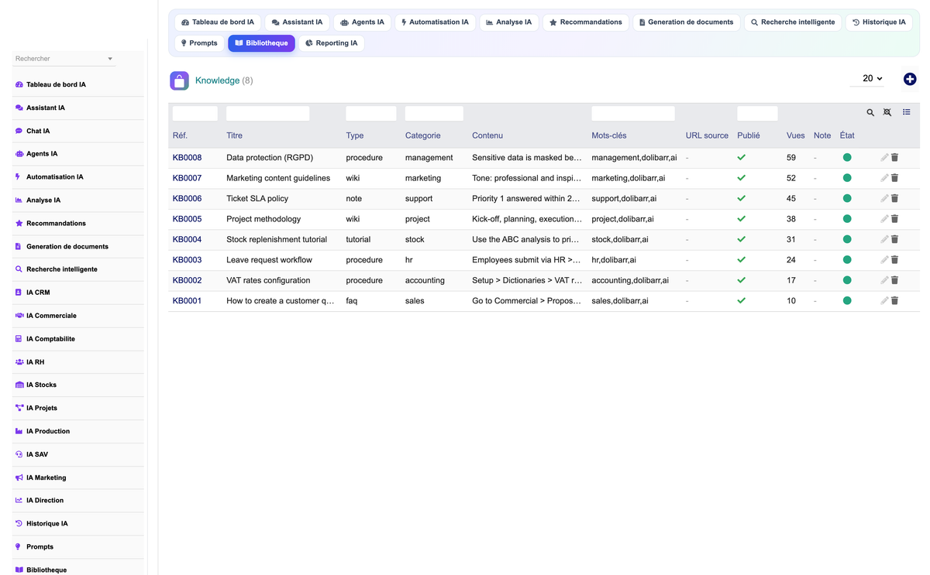Open the KB0006 reference link
This screenshot has height=575, width=930.
click(x=187, y=199)
